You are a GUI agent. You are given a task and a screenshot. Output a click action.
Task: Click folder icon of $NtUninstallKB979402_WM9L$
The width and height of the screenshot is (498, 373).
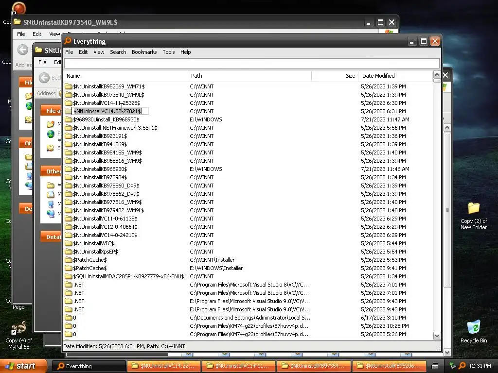[68, 210]
